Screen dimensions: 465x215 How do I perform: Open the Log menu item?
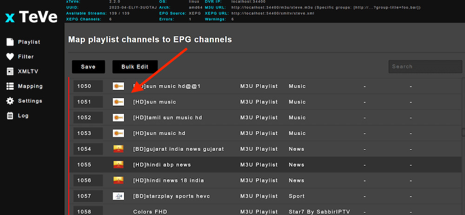23,116
